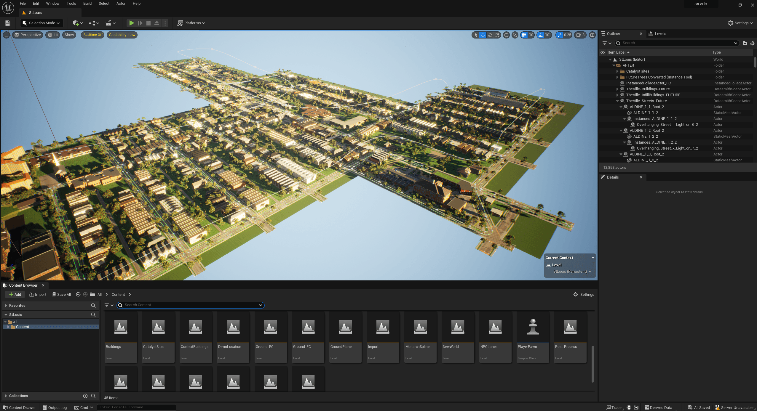Click Outliner create new folder icon
Screen dimensions: 757x411
coord(745,43)
